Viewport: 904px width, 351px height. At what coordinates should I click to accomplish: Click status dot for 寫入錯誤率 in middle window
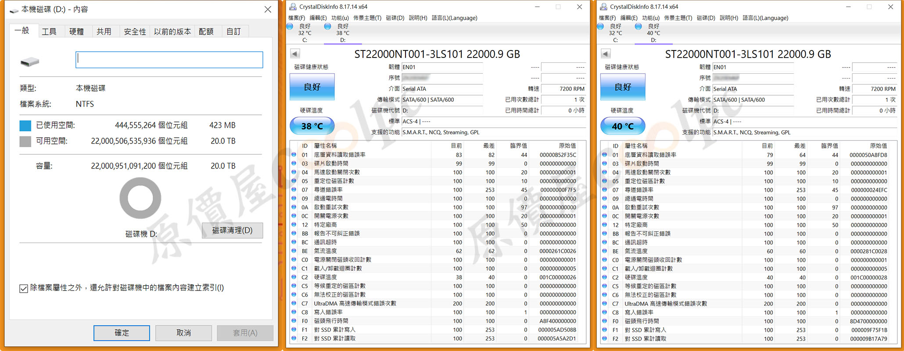pos(294,312)
